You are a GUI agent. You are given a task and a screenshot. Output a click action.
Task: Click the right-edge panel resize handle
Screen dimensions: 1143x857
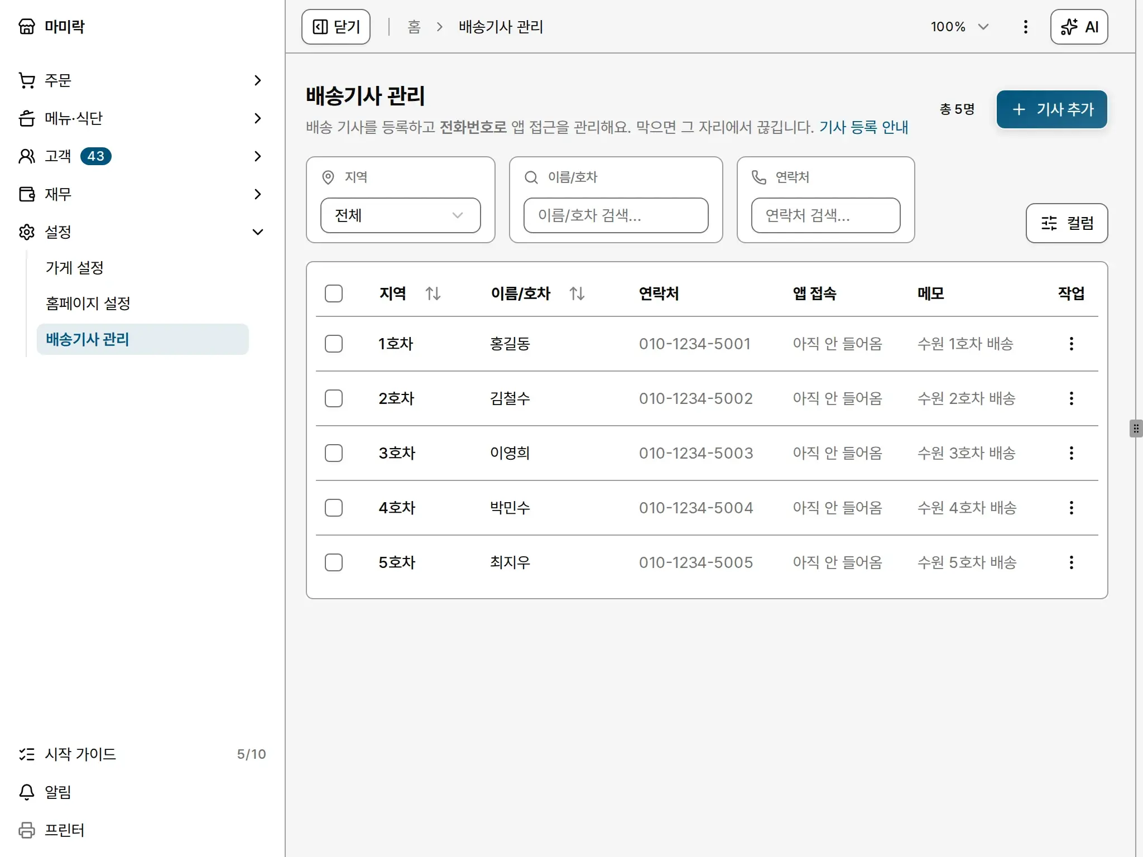[1136, 428]
